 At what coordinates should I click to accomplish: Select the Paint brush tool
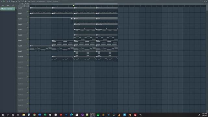(x=9, y=1)
